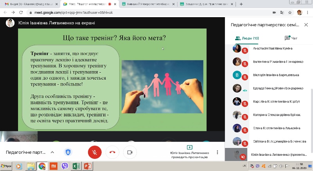313x171 pixels.
Task: Click the address bar with meet.google.com URL
Action: pos(74,12)
